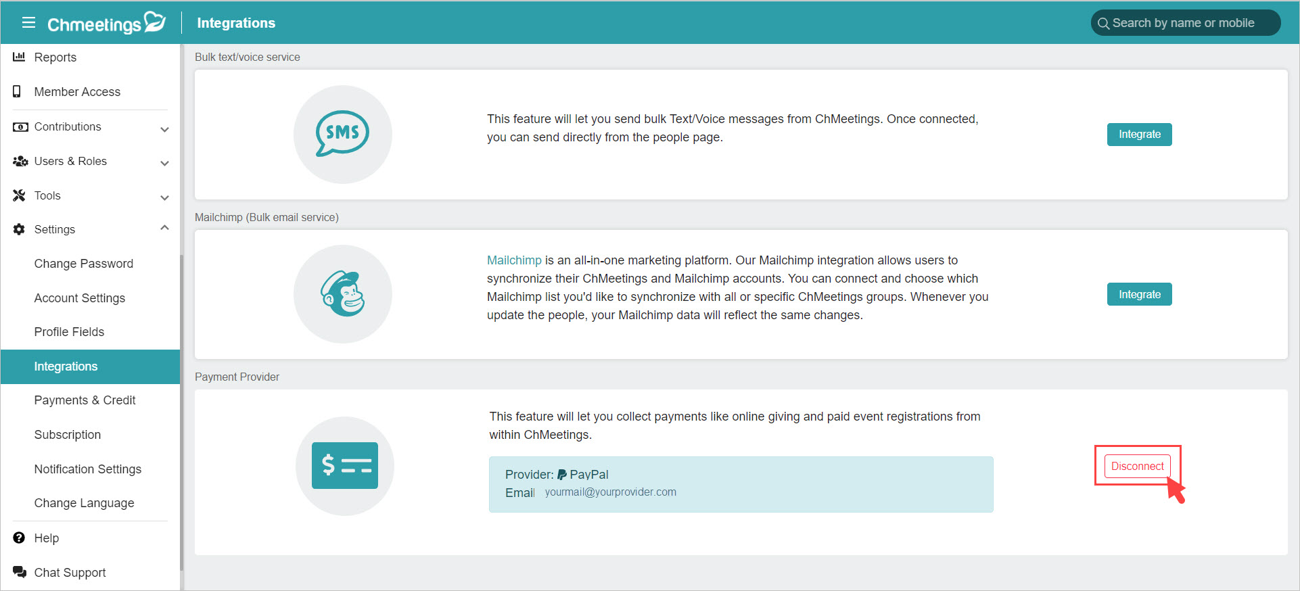Click the ChMeetings logo

[106, 23]
